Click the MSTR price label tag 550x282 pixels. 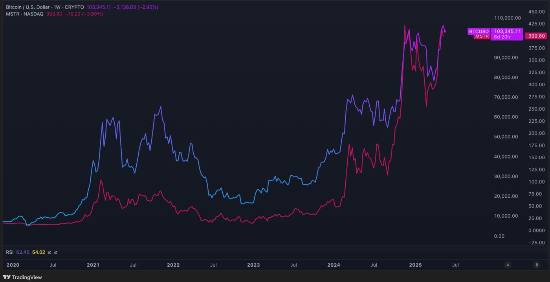tap(482, 36)
